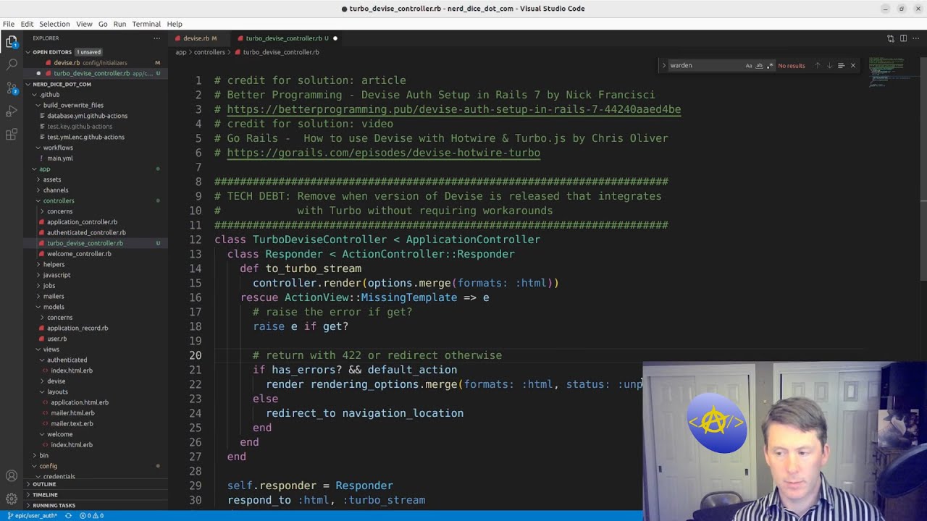Toggle Match Whole Word in find widget

pyautogui.click(x=759, y=65)
